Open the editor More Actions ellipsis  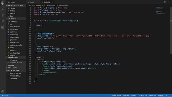pyautogui.click(x=169, y=2)
